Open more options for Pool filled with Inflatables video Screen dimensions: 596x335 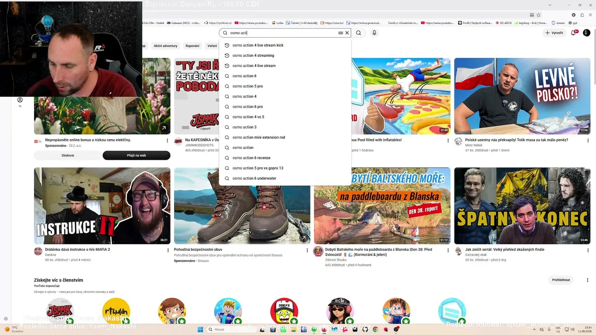pos(447,141)
